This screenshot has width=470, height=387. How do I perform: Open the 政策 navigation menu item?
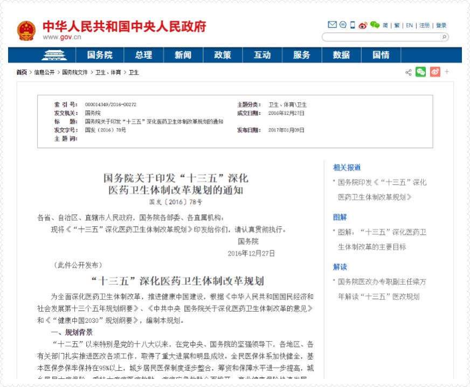(223, 55)
